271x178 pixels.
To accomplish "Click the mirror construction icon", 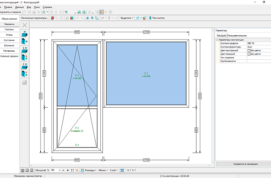I will [88, 18].
